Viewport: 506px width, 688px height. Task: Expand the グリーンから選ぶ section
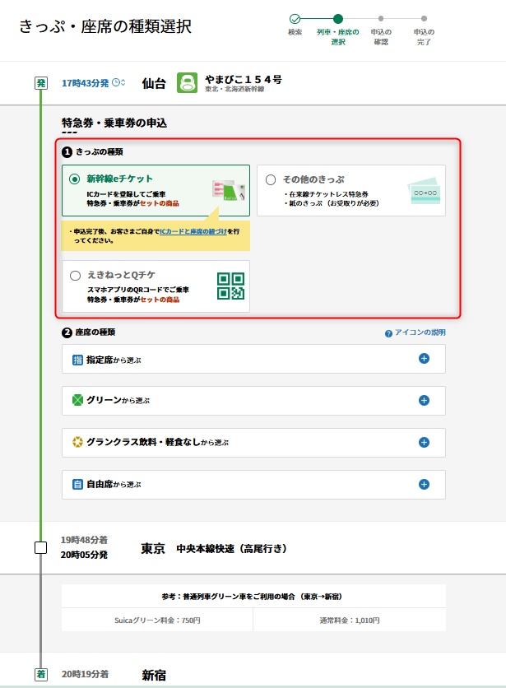tap(424, 401)
